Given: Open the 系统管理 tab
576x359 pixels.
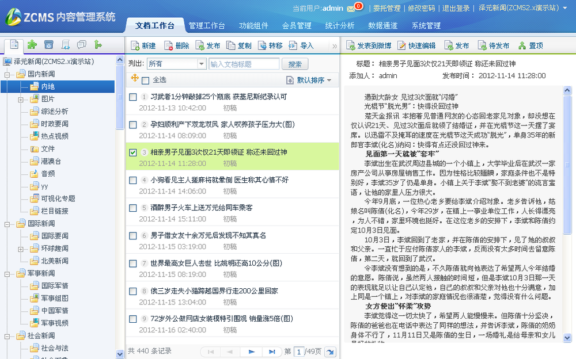Looking at the screenshot, I should coord(426,26).
